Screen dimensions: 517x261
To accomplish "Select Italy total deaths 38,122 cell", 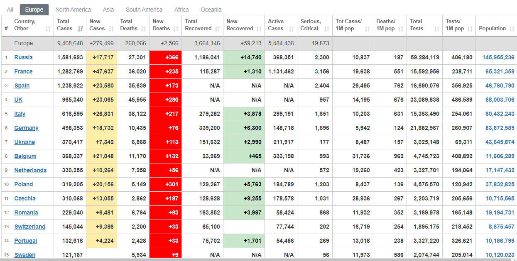I will [x=133, y=114].
